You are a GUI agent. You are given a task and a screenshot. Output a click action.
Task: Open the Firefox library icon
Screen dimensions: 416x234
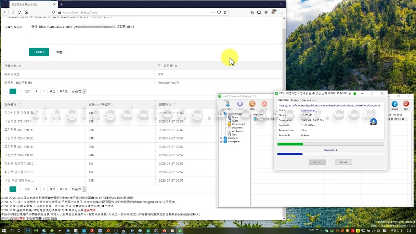[x=252, y=12]
